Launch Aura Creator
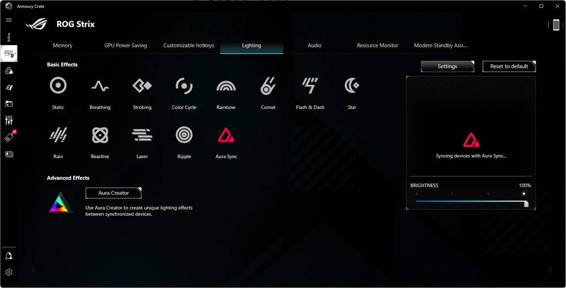The width and height of the screenshot is (566, 288). click(x=113, y=193)
